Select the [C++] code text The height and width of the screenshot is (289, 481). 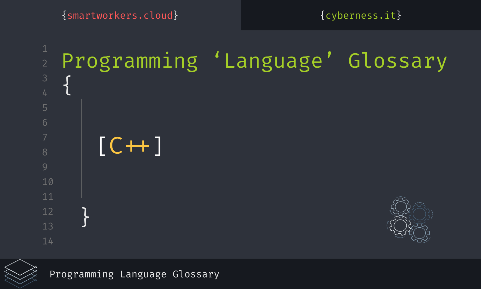[130, 146]
